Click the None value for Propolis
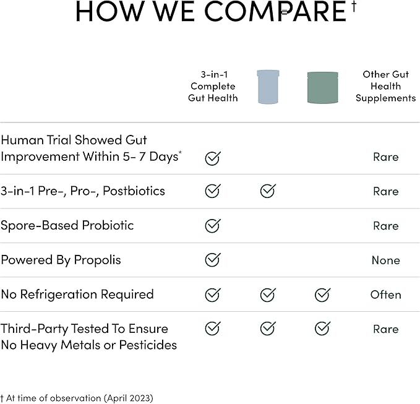 tap(385, 260)
